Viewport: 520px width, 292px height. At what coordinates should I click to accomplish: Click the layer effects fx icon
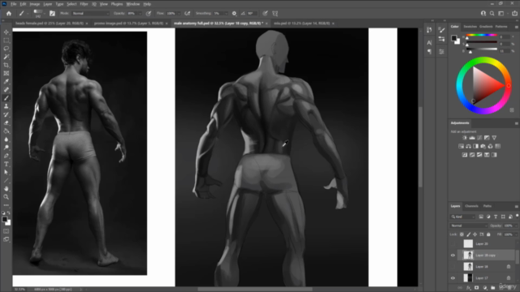click(469, 288)
